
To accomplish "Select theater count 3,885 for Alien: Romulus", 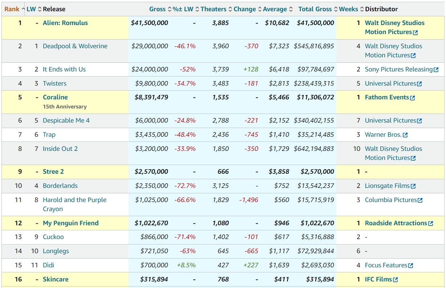I will pos(221,23).
